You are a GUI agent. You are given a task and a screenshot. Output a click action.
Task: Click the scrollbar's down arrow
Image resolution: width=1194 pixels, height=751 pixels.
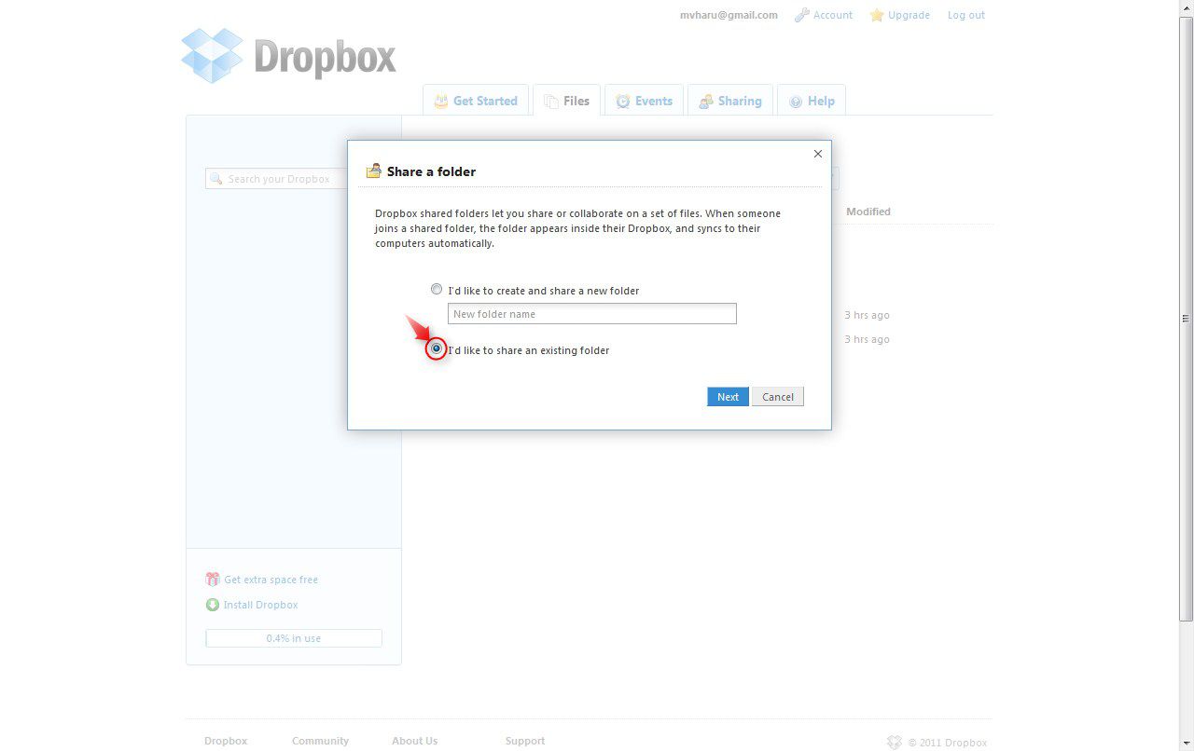(1187, 743)
